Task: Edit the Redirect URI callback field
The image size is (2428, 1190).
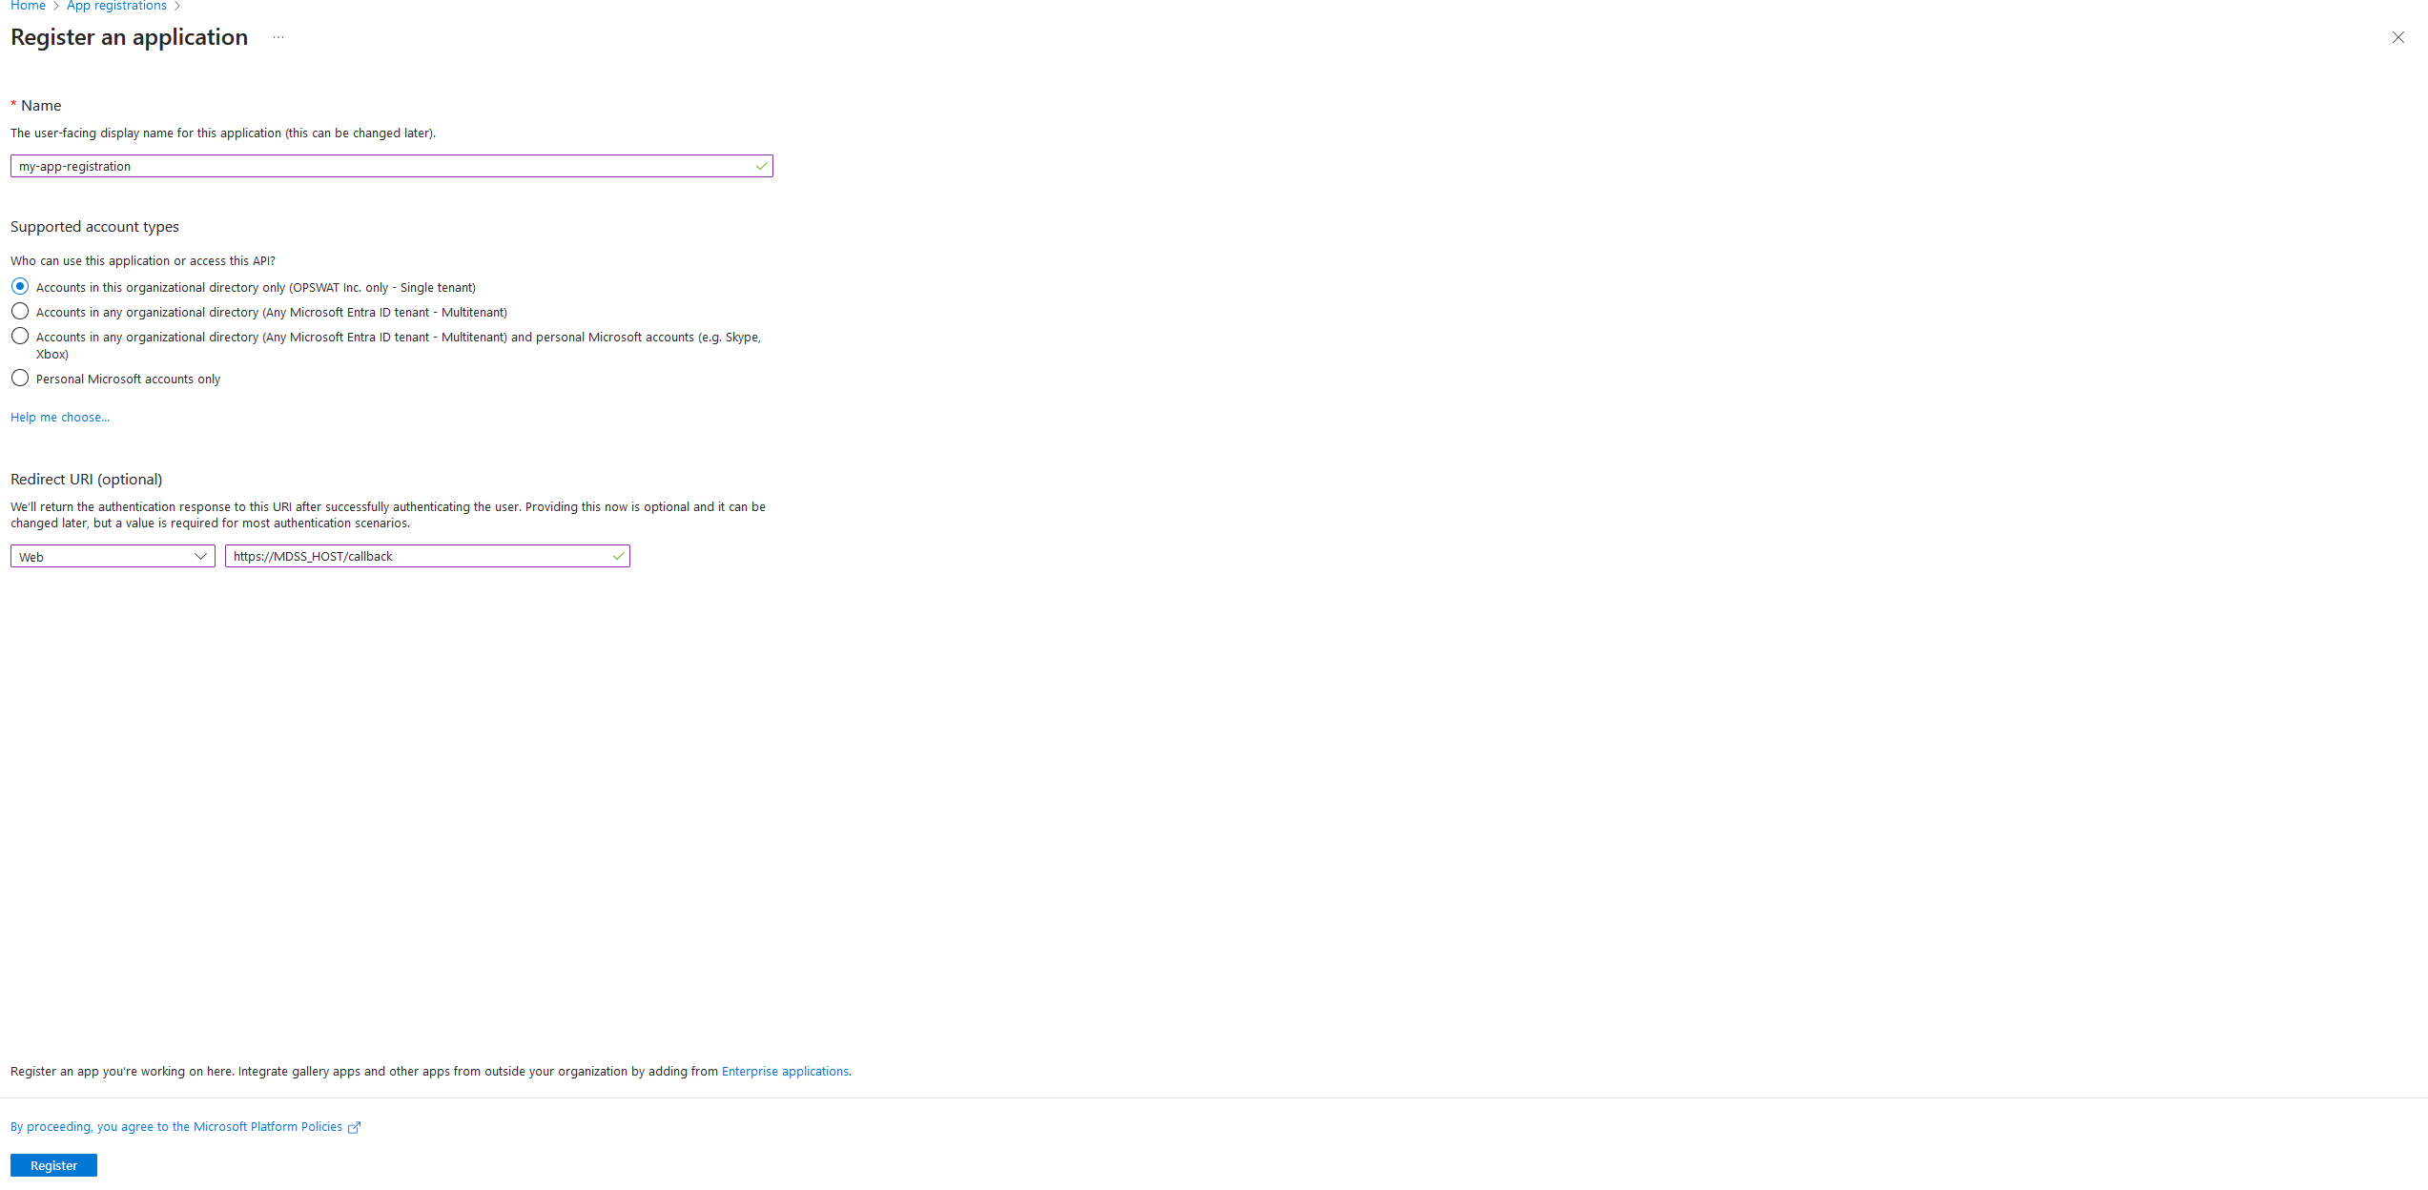Action: point(427,556)
